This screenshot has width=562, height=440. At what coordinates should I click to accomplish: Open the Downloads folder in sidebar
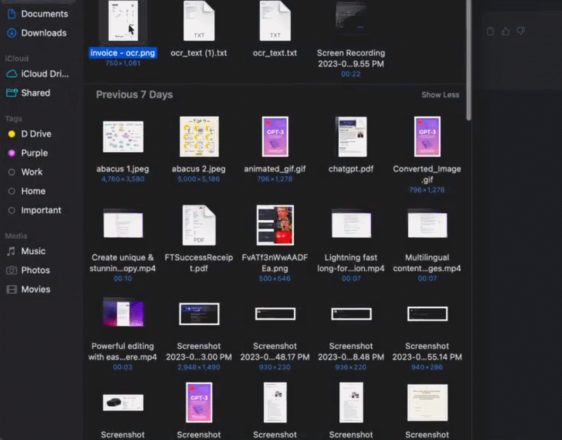pyautogui.click(x=43, y=33)
